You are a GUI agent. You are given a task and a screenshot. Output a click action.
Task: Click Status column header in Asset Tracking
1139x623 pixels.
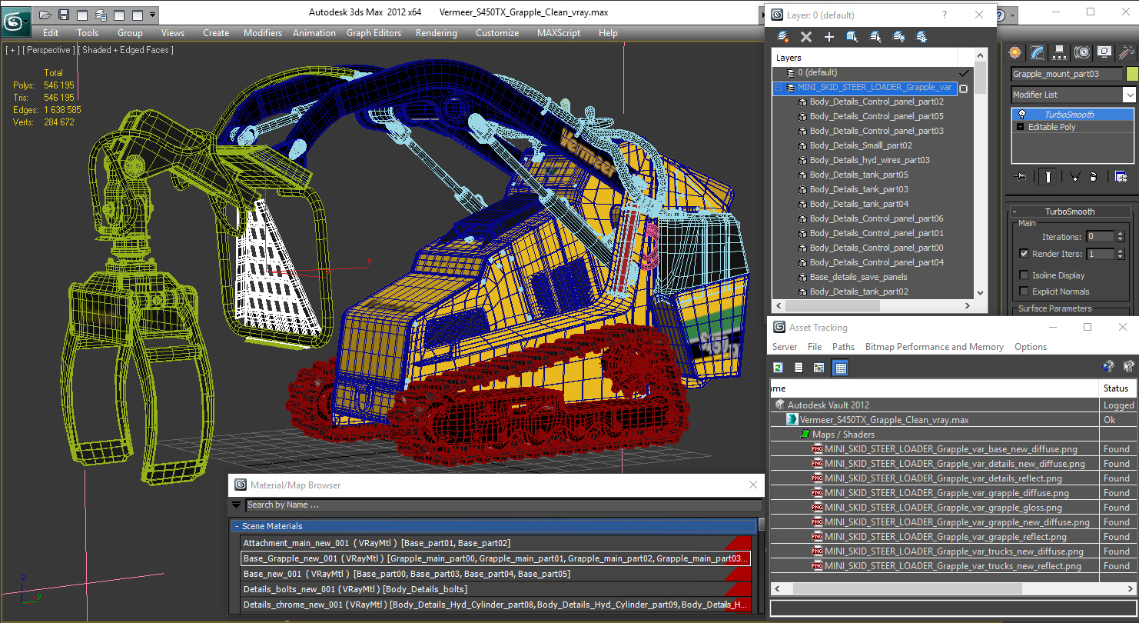[1117, 388]
